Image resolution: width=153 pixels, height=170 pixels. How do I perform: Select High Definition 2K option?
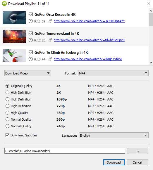click(7, 93)
